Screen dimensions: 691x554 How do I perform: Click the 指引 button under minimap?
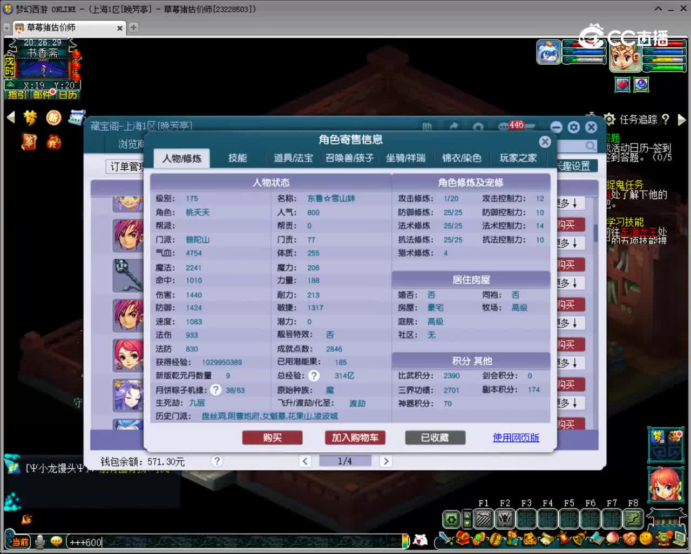[x=17, y=95]
